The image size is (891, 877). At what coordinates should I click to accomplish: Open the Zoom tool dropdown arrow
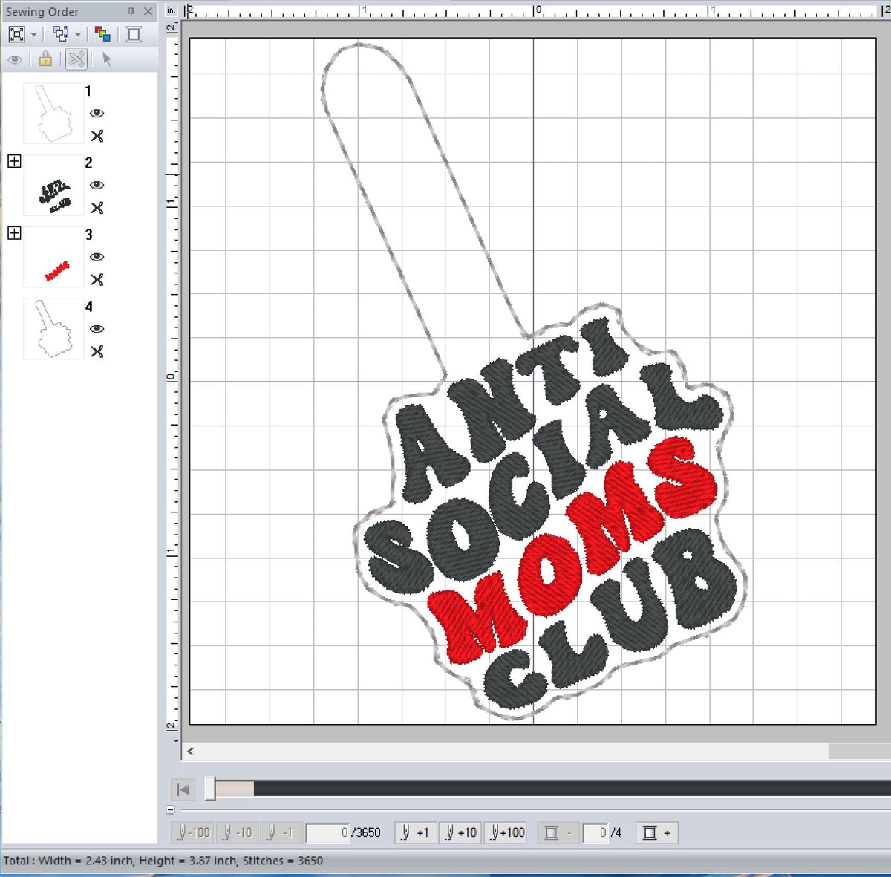point(33,33)
